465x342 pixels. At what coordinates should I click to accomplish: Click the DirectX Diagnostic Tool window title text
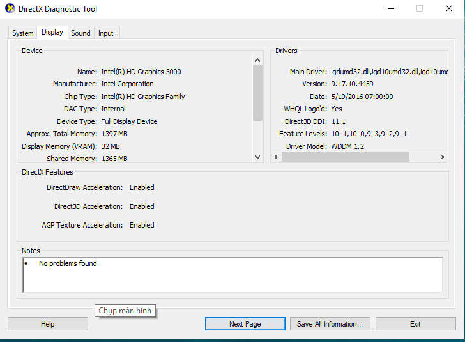click(x=58, y=9)
